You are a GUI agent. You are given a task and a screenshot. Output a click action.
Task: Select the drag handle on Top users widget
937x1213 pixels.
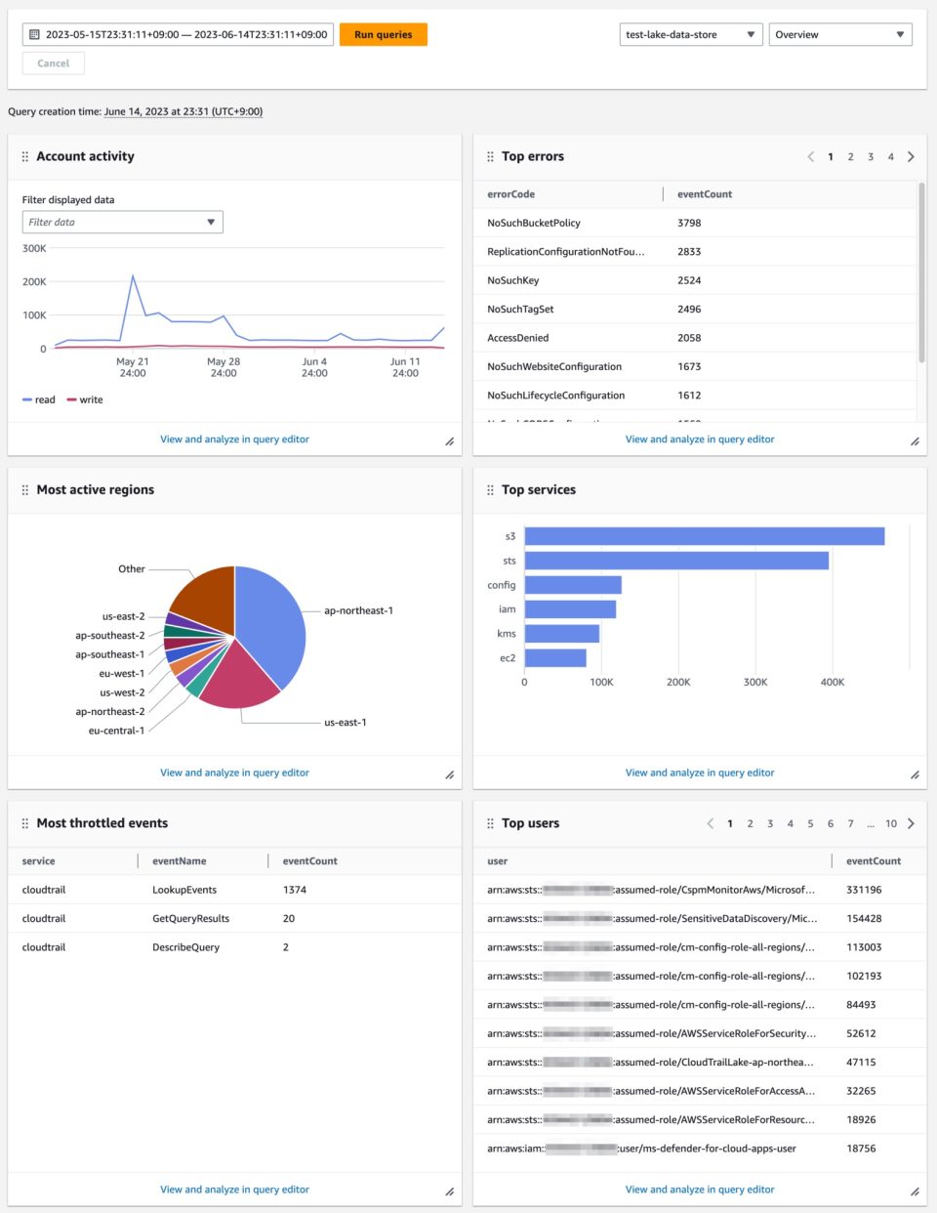click(489, 822)
